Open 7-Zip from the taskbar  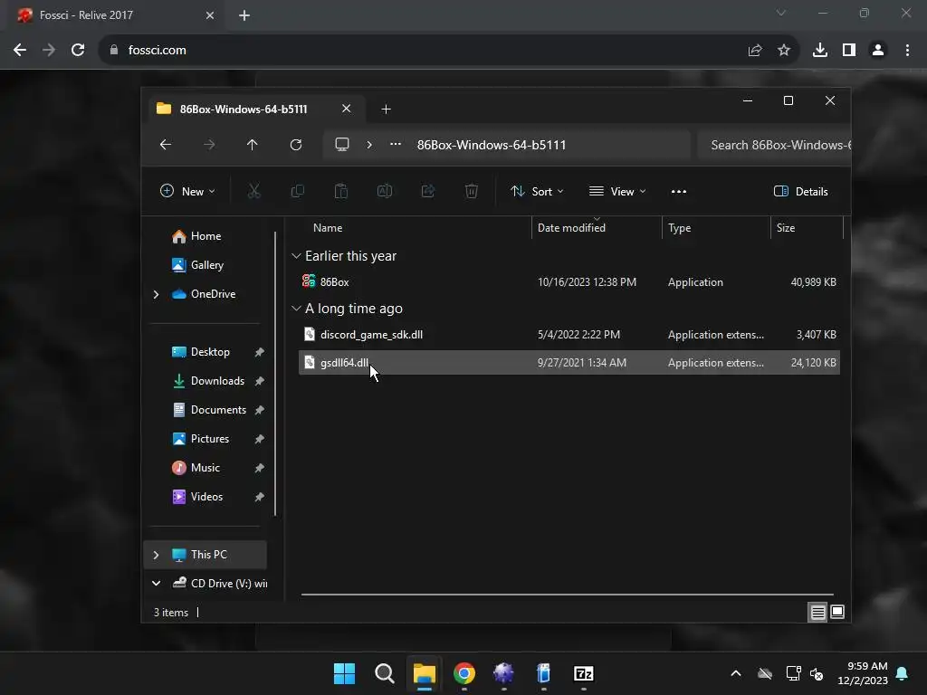pos(584,673)
